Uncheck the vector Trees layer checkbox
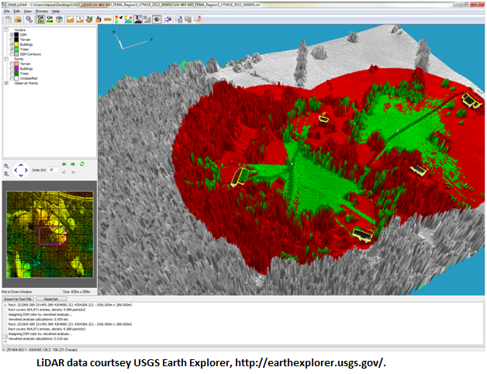 click(x=12, y=49)
